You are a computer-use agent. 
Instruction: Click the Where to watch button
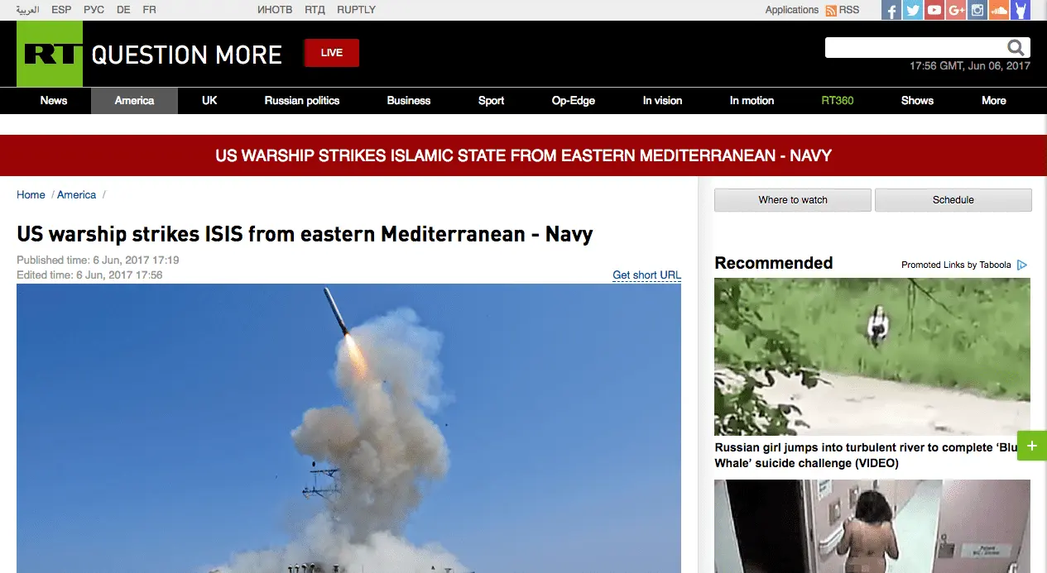[793, 200]
